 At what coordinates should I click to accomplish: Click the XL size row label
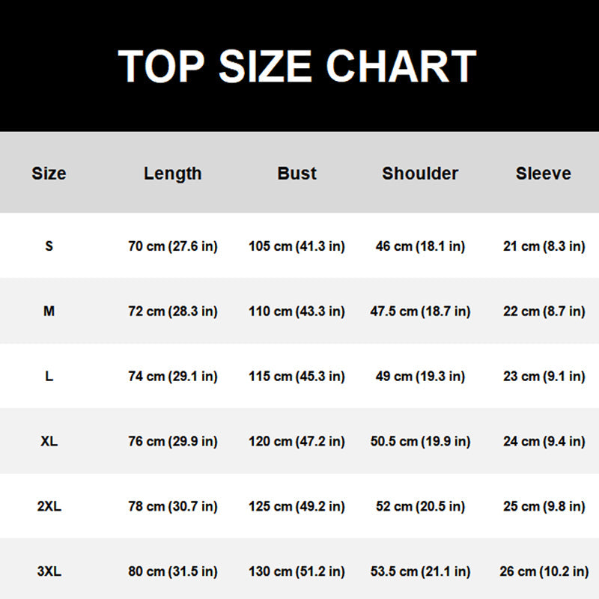pos(49,442)
